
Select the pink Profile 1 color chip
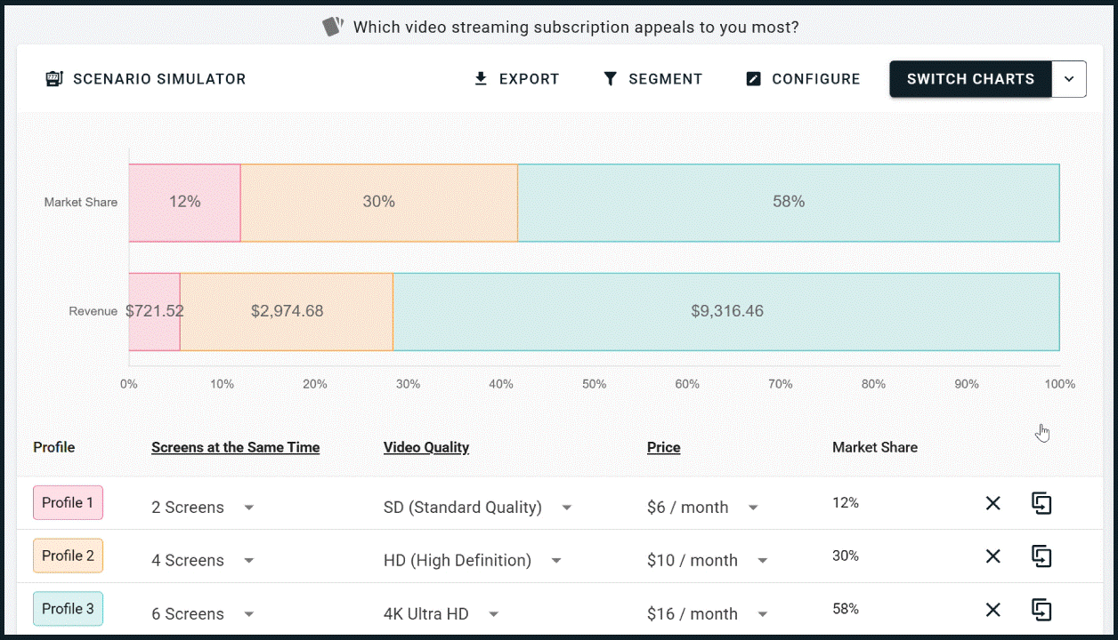pyautogui.click(x=68, y=502)
